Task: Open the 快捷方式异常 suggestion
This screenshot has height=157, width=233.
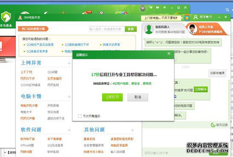Action: click(x=111, y=45)
